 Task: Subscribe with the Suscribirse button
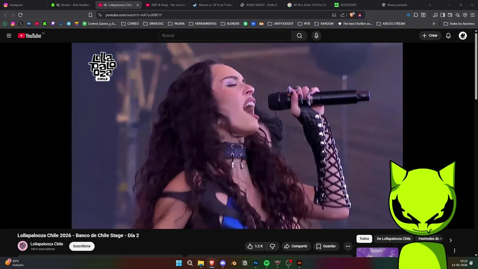click(82, 246)
